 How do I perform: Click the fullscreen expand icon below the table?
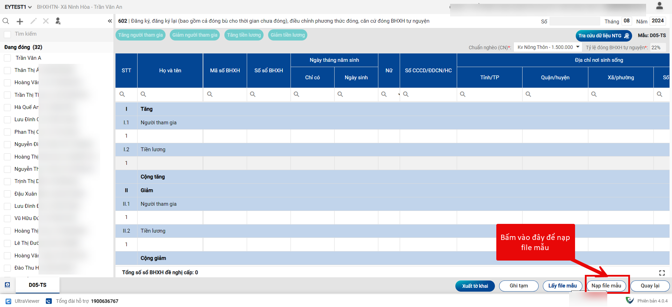pyautogui.click(x=661, y=273)
